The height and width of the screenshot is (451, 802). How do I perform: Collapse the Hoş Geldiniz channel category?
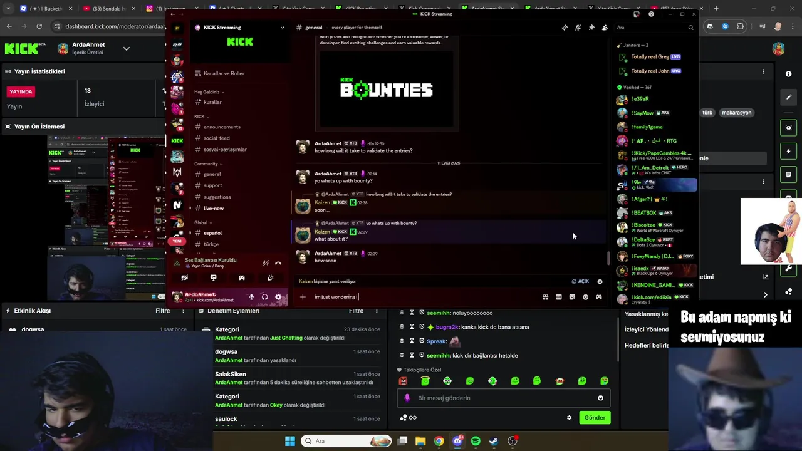coord(209,92)
